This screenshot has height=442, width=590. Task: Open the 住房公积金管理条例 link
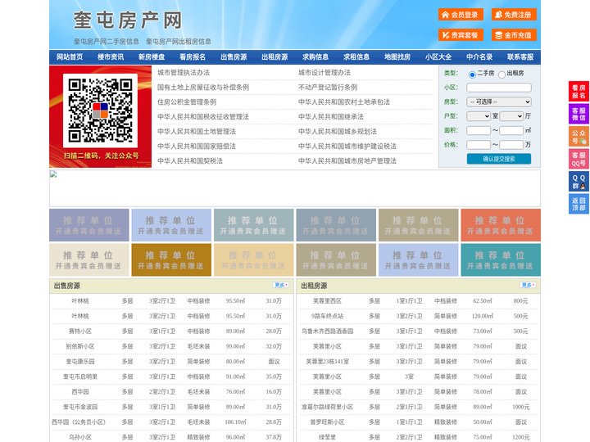[x=187, y=101]
